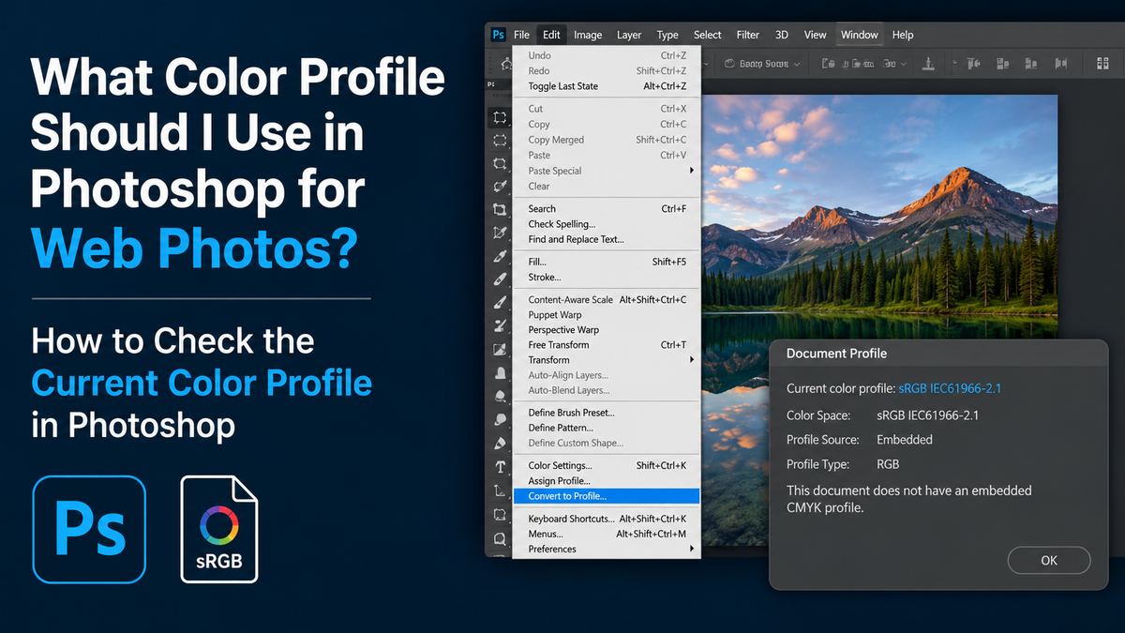Expand the Transform submenu arrow

pyautogui.click(x=692, y=360)
